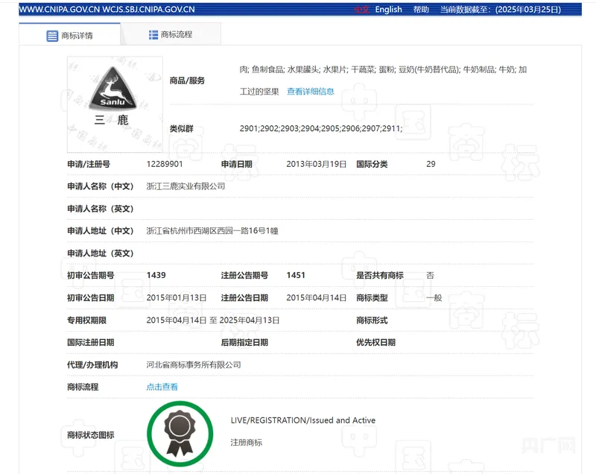596x474 pixels.
Task: Click the 商标状态图标 label
Action: pyautogui.click(x=90, y=435)
